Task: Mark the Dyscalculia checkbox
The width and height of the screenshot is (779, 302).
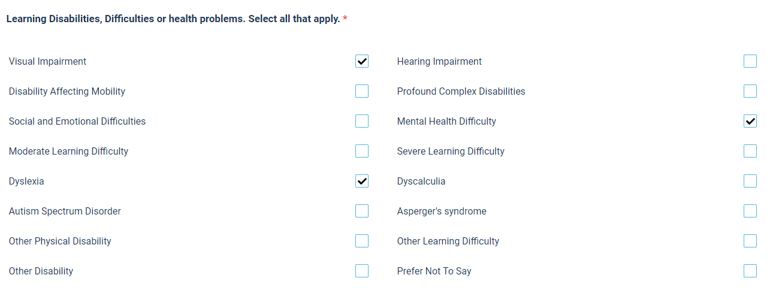Action: click(x=750, y=181)
